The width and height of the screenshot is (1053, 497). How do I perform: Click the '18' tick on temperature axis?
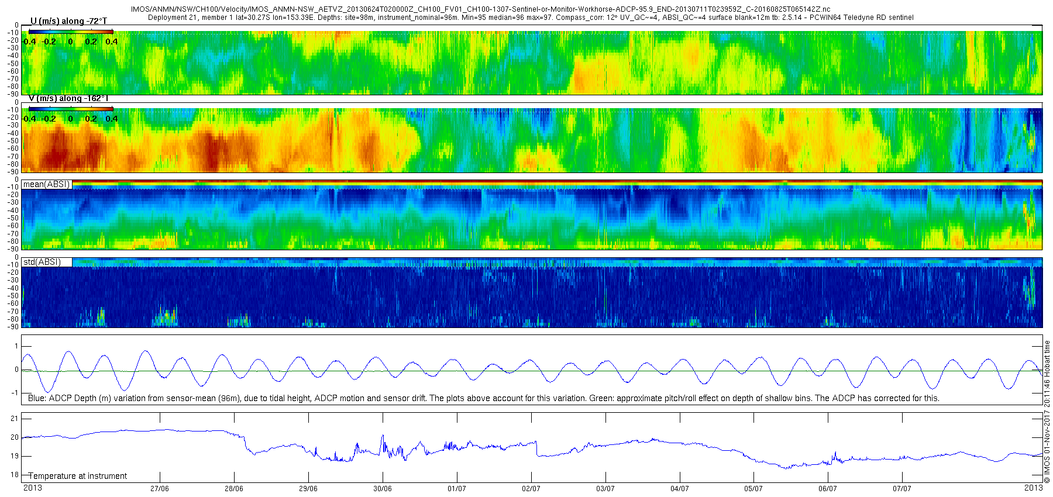click(x=15, y=475)
